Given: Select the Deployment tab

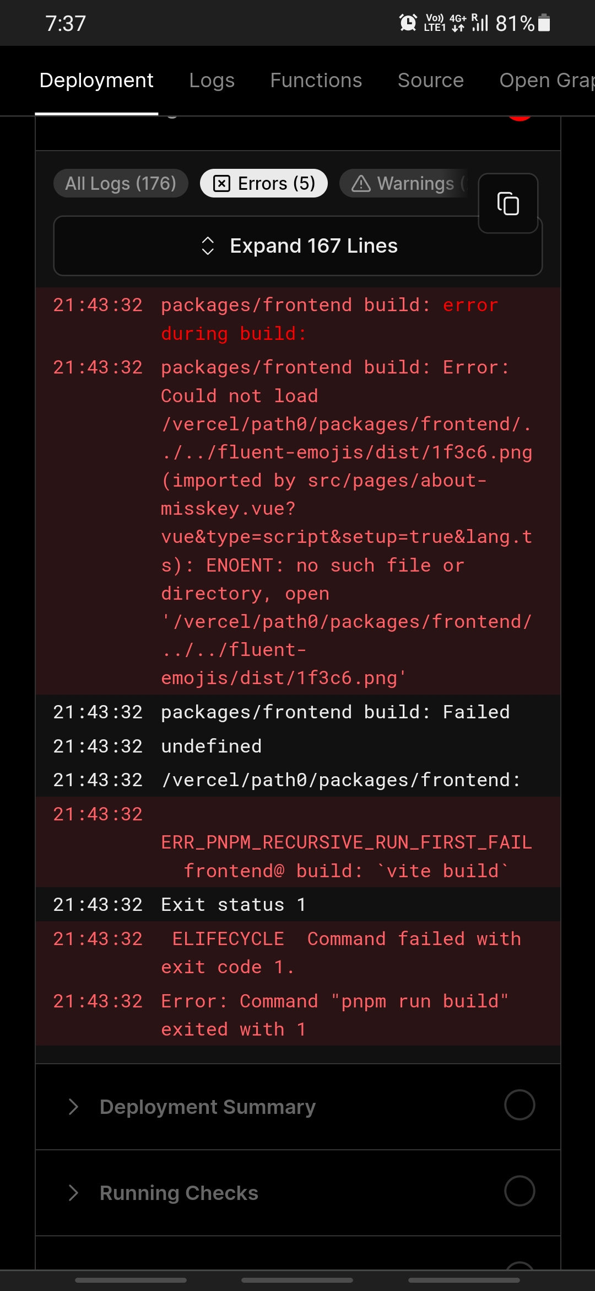Looking at the screenshot, I should tap(96, 80).
